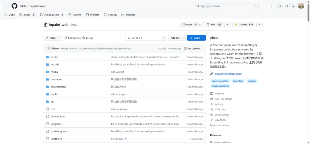The width and height of the screenshot is (310, 144).
Task: Click the 190 Commits history icon
Action: [x=185, y=48]
